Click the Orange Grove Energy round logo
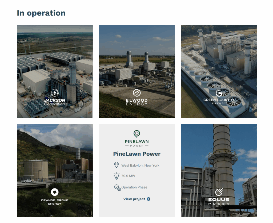This screenshot has width=273, height=223. [55, 192]
